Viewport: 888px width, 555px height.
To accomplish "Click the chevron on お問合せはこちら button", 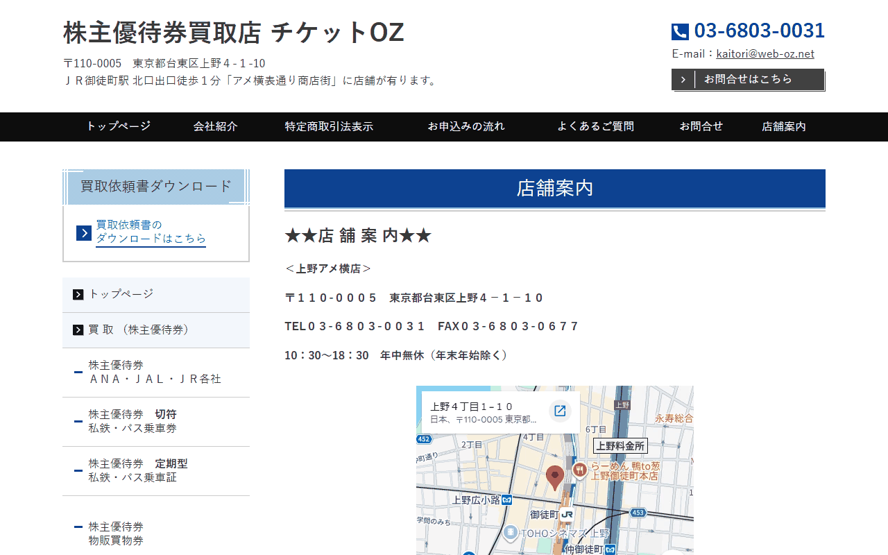I will (x=683, y=80).
